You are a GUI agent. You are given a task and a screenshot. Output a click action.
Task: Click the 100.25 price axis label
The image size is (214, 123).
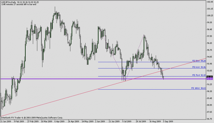210,16
